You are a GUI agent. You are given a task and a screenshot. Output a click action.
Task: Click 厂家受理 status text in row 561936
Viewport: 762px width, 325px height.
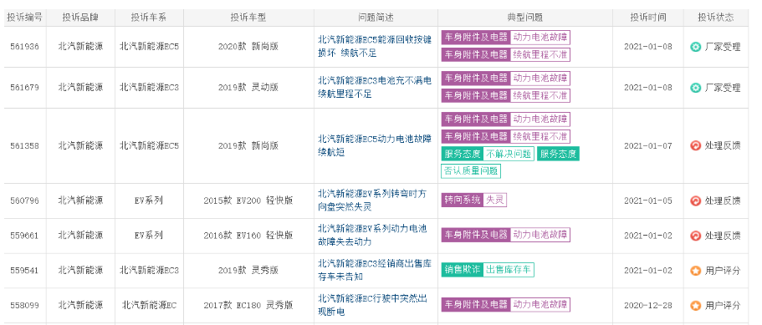(x=723, y=47)
